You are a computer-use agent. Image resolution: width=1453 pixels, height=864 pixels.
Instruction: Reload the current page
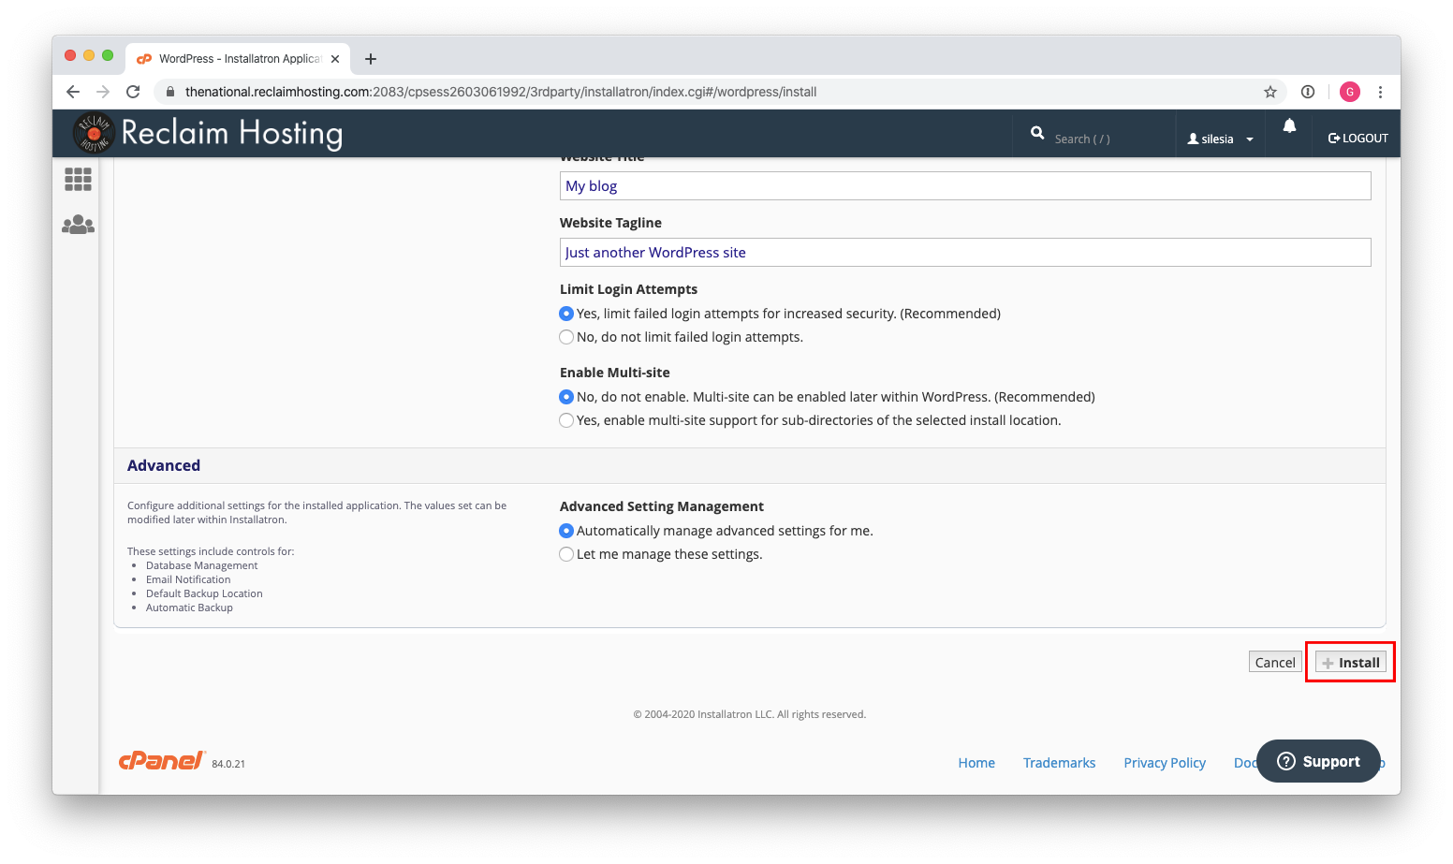tap(133, 92)
